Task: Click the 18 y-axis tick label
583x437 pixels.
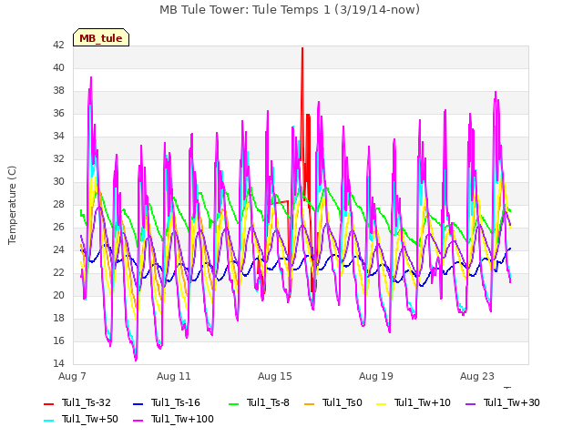Action: click(x=58, y=318)
